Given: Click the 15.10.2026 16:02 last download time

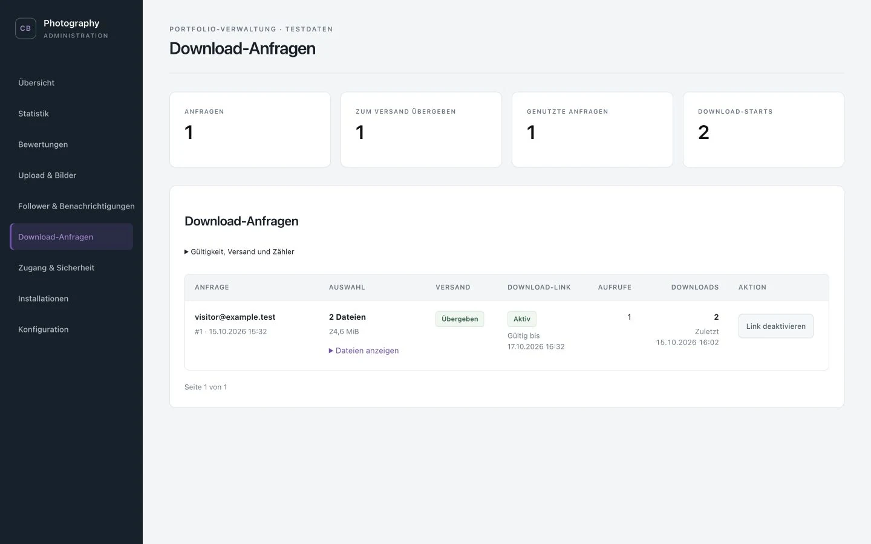Looking at the screenshot, I should pos(687,342).
